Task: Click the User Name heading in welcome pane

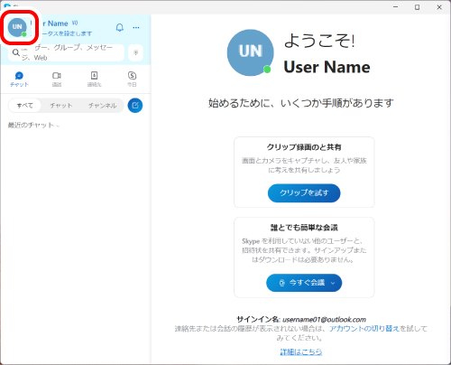Action: click(327, 67)
